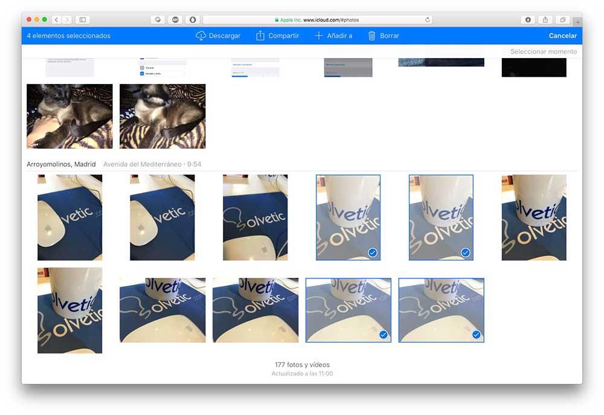Click the Añadir a button

[x=333, y=36]
